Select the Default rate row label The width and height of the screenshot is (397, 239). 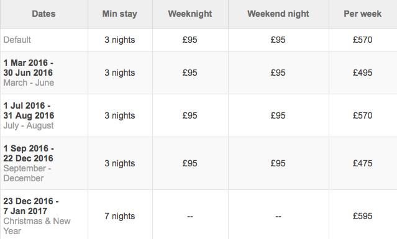(17, 40)
